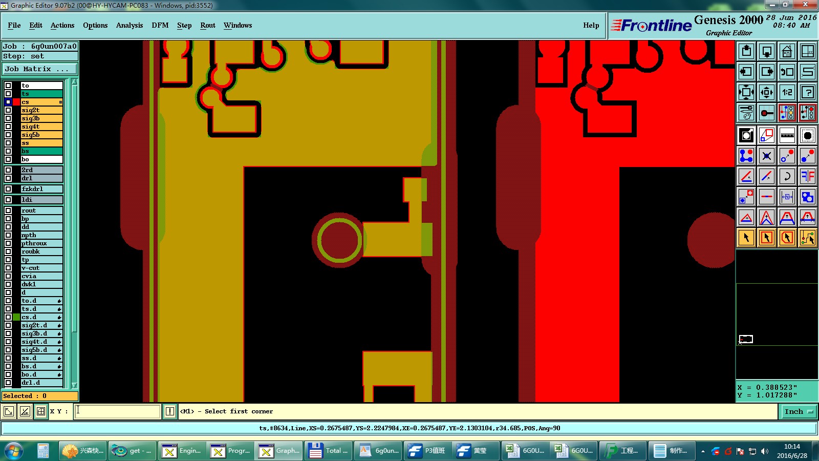This screenshot has width=819, height=461.
Task: Open the Analysis menu
Action: (130, 25)
